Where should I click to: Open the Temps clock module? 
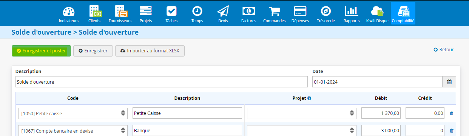point(197,14)
